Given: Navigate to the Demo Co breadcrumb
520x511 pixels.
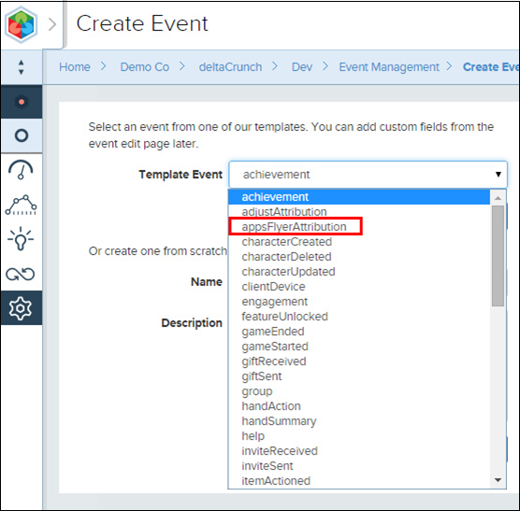Looking at the screenshot, I should [x=145, y=67].
